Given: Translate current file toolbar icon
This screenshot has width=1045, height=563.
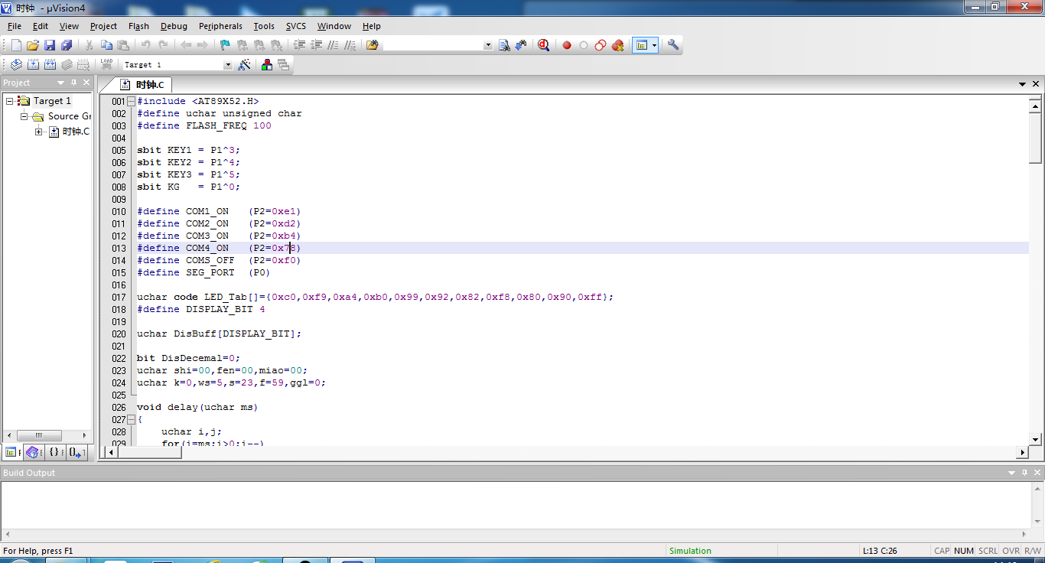Looking at the screenshot, I should 16,65.
